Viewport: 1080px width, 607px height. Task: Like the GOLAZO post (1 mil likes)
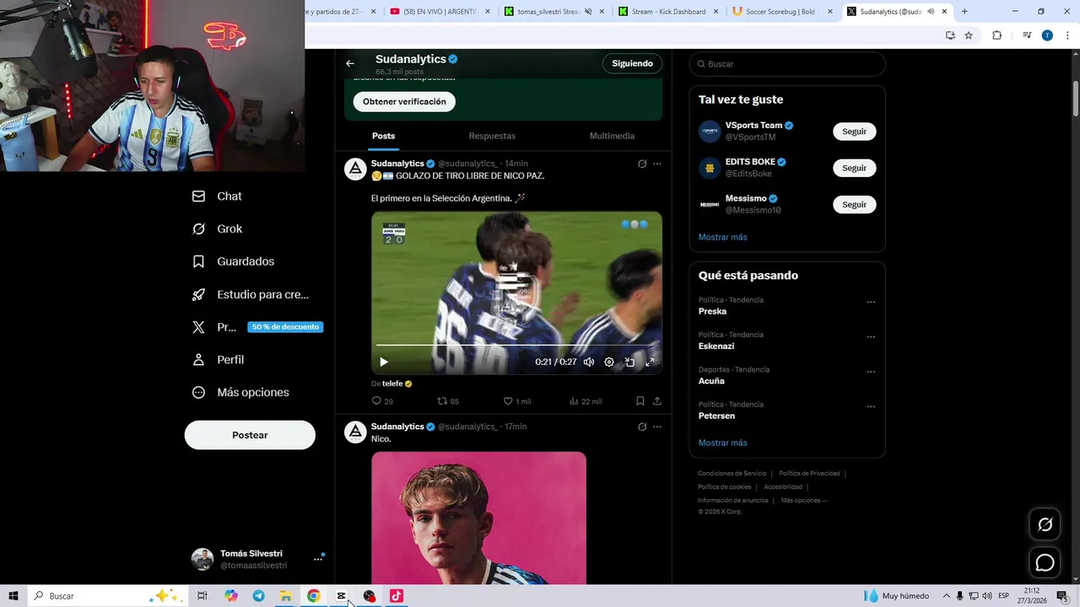coord(516,401)
